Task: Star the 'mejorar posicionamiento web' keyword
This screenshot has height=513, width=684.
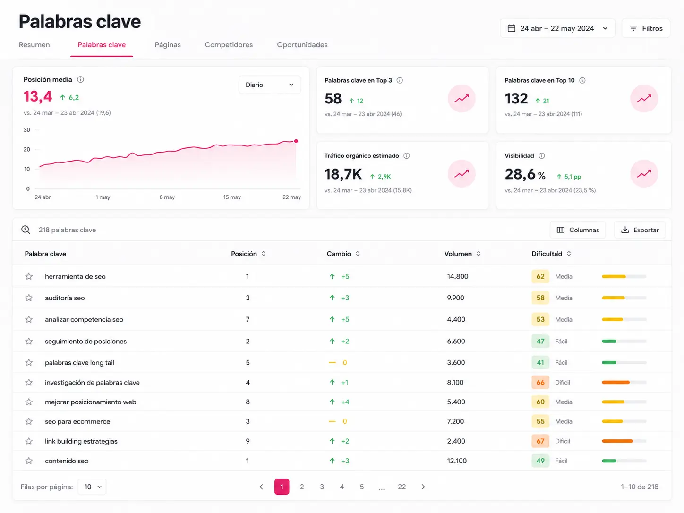Action: tap(29, 402)
